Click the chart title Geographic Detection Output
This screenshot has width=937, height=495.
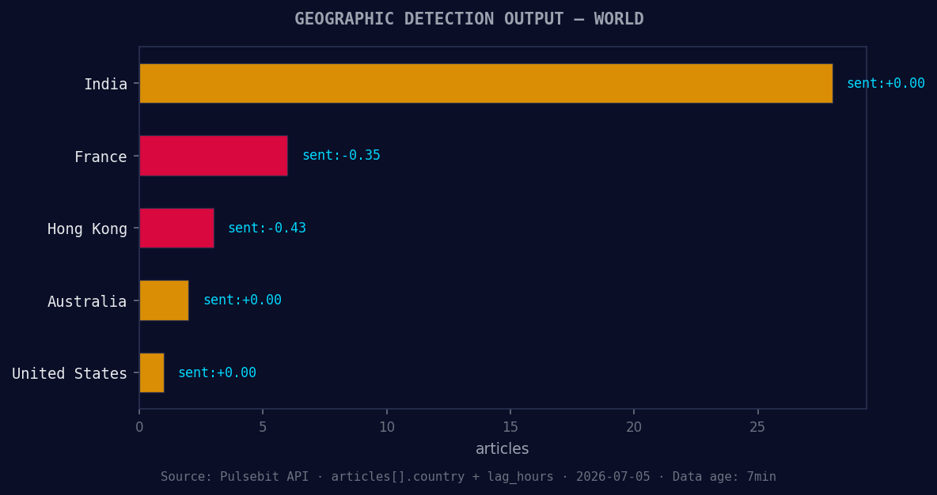(469, 18)
